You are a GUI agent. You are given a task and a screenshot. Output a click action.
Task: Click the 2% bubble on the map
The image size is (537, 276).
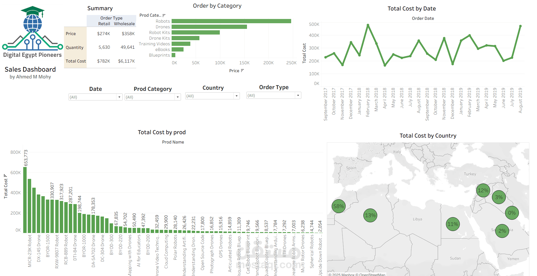(x=502, y=231)
